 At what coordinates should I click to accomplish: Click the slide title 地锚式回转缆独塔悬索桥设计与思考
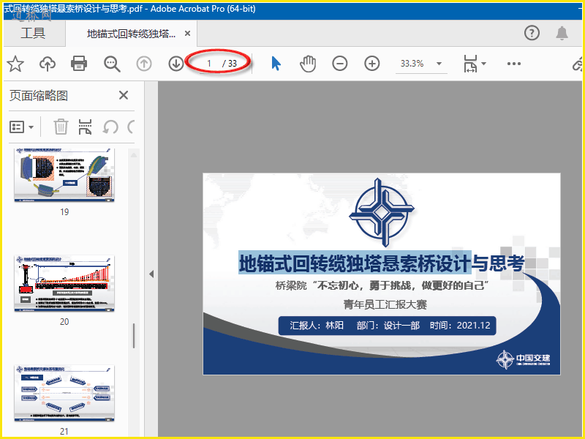pyautogui.click(x=381, y=263)
